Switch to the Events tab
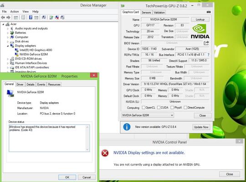 [41, 84]
